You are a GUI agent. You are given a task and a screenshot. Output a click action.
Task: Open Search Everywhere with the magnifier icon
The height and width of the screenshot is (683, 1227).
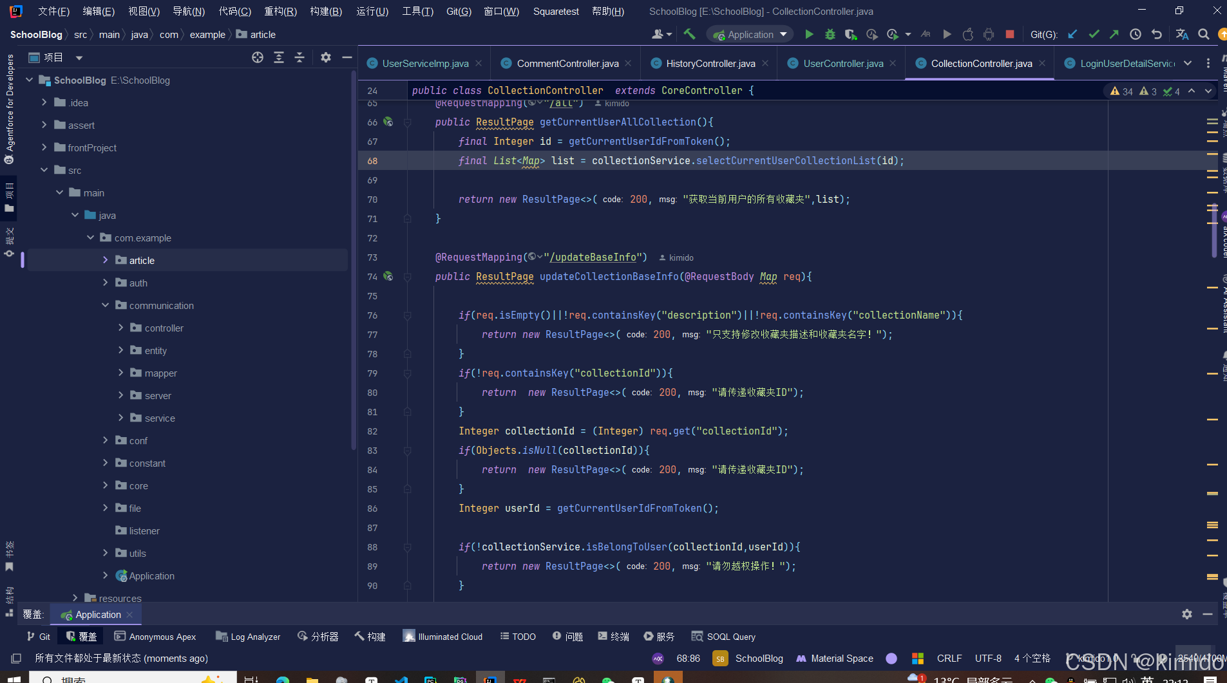pos(1203,34)
